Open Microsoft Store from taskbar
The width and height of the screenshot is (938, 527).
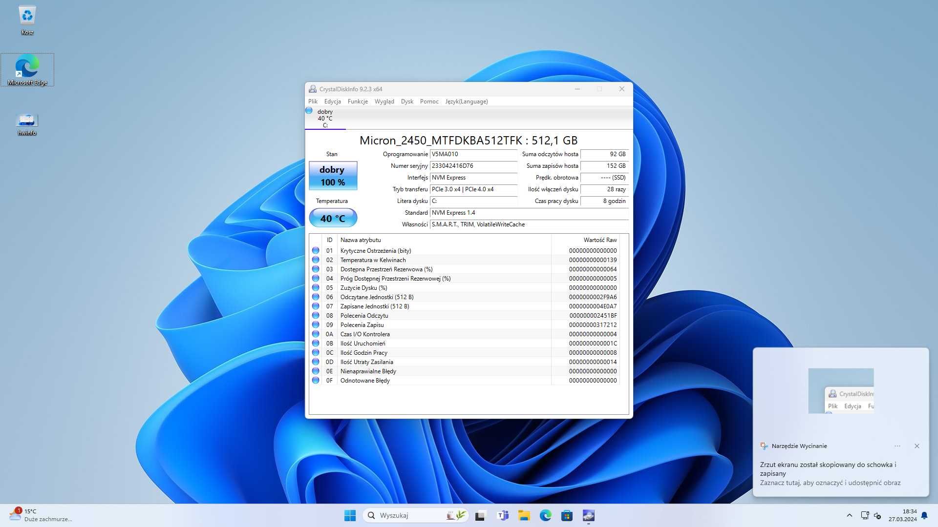coord(567,515)
